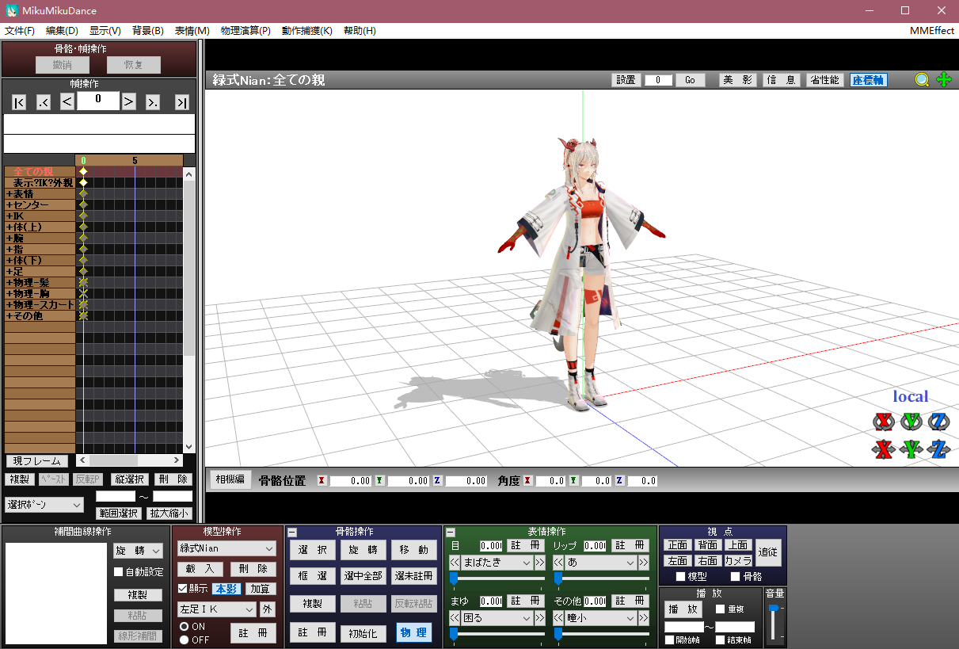Click the green Y rotation axis icon
959x649 pixels.
[911, 422]
